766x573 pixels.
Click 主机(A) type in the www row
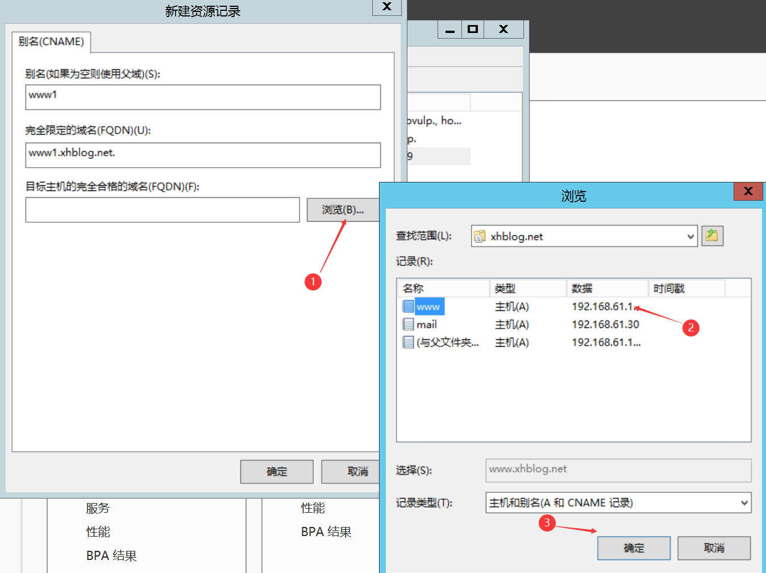click(512, 307)
